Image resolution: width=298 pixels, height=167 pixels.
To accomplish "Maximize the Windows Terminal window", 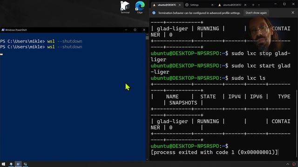I will 284,4.
